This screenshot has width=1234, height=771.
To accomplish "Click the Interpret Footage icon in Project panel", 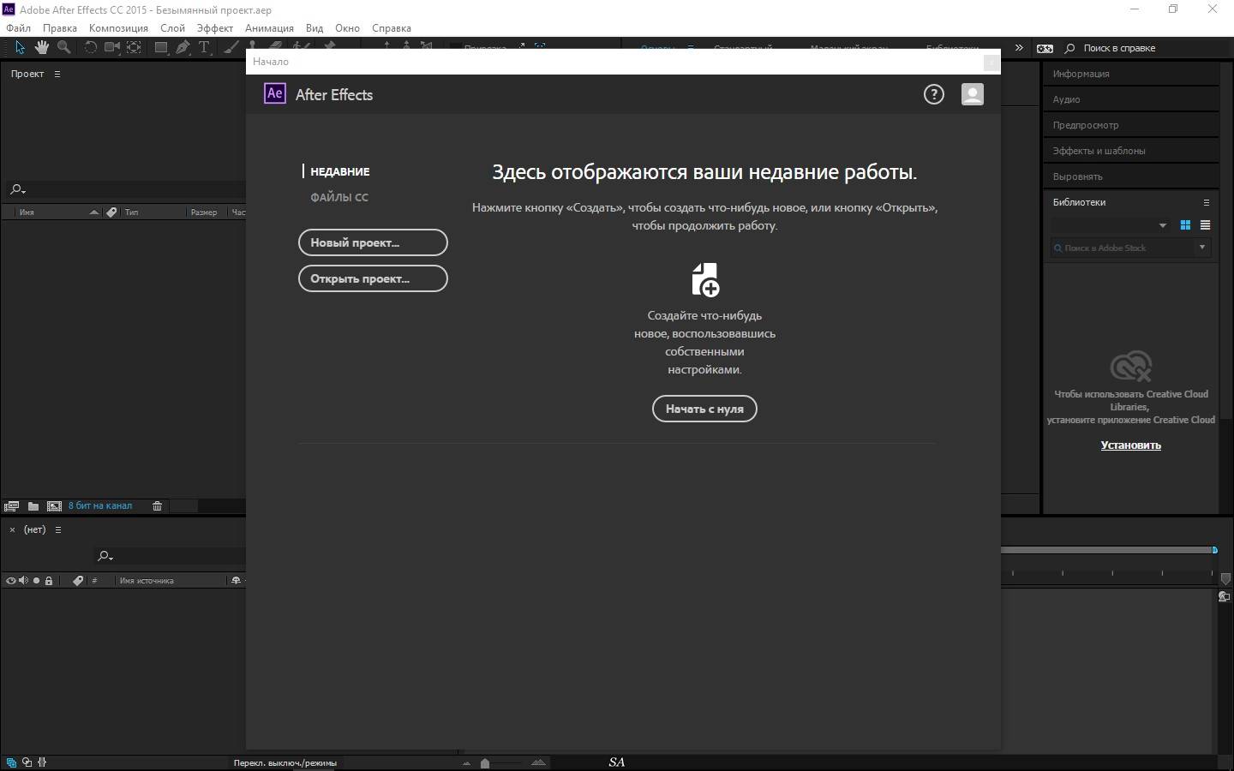I will (x=11, y=506).
